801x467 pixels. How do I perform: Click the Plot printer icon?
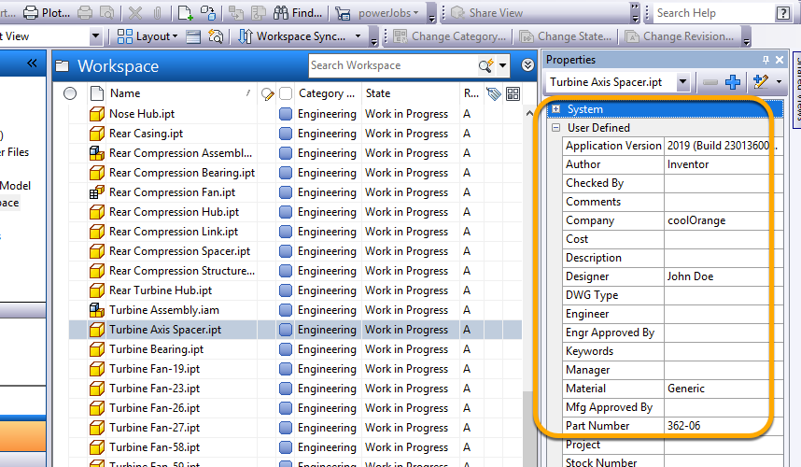click(x=31, y=13)
